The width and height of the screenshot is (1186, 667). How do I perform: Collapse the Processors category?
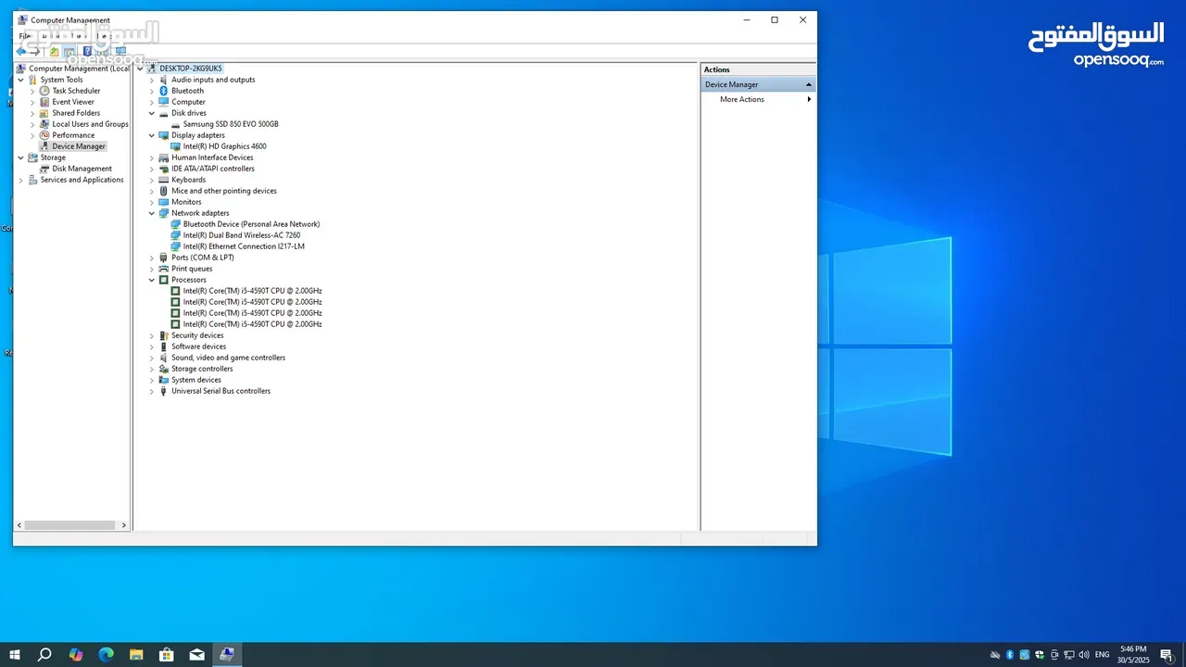tap(152, 280)
